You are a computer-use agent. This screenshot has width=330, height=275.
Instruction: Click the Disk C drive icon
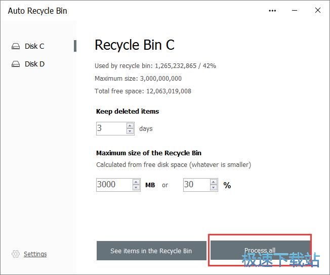click(16, 46)
